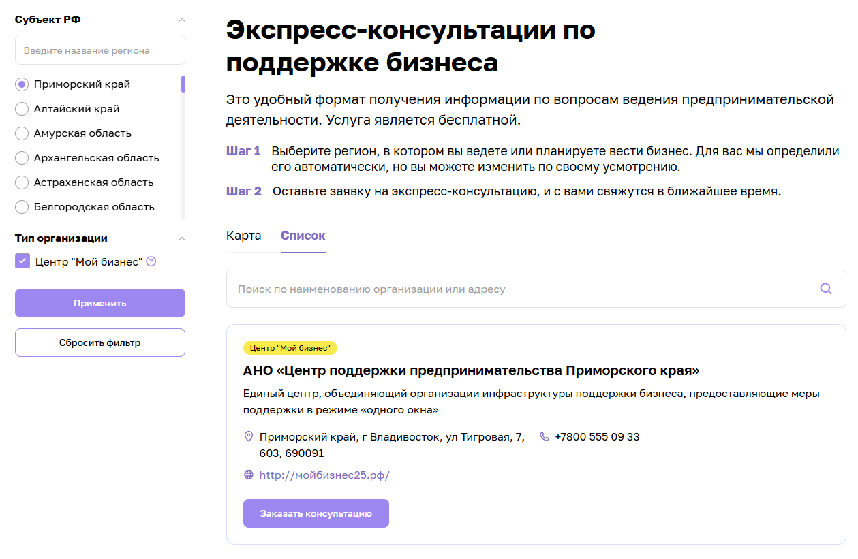
Task: Click Заказать консультацию button
Action: click(316, 513)
